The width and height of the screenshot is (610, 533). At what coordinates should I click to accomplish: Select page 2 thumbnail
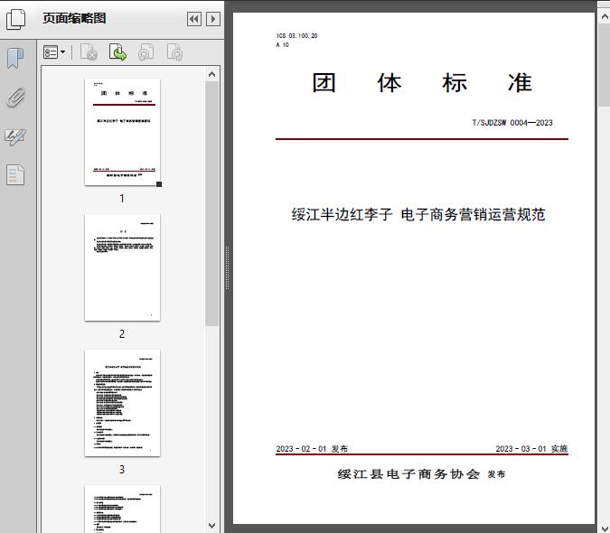(122, 267)
